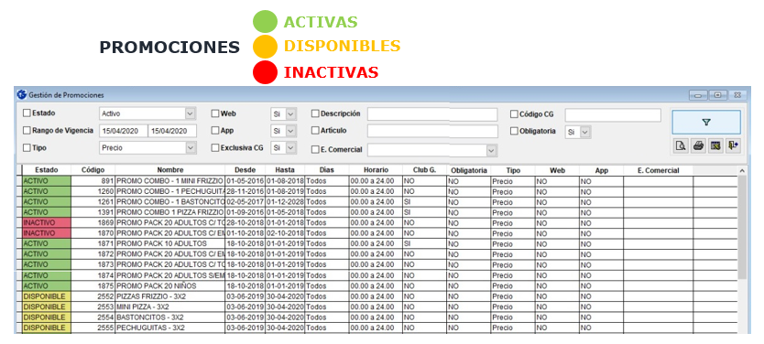Screen dimensions: 764x344
Task: Tick the Obligatoria checkbox
Action: tap(514, 132)
